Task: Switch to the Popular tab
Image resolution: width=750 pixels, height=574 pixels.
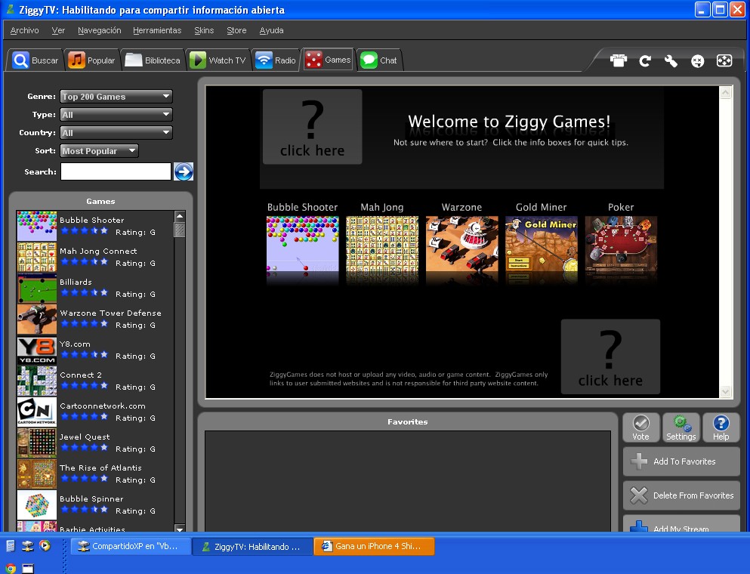Action: pos(92,60)
